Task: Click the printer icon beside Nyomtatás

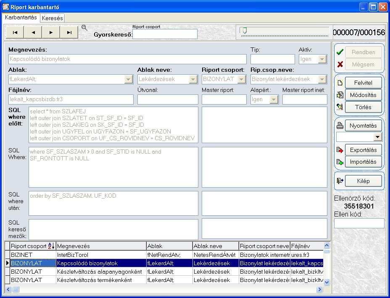Action: point(340,125)
